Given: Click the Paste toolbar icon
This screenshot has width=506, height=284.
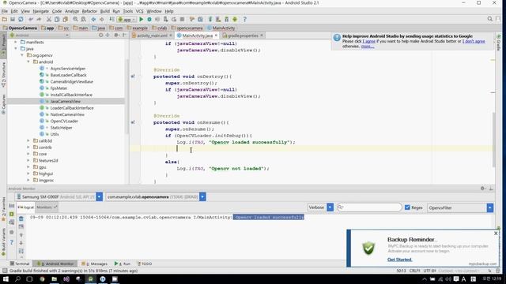Looking at the screenshot, I should 65,19.
